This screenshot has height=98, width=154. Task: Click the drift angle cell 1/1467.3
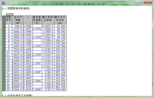(x=48, y=26)
